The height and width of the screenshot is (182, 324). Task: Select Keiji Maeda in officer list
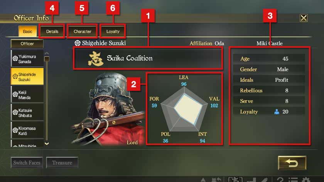click(27, 95)
